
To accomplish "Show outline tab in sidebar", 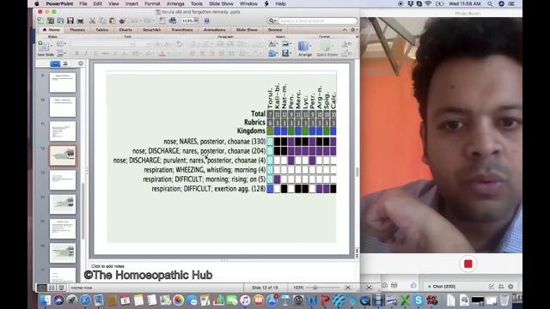I will [x=65, y=64].
